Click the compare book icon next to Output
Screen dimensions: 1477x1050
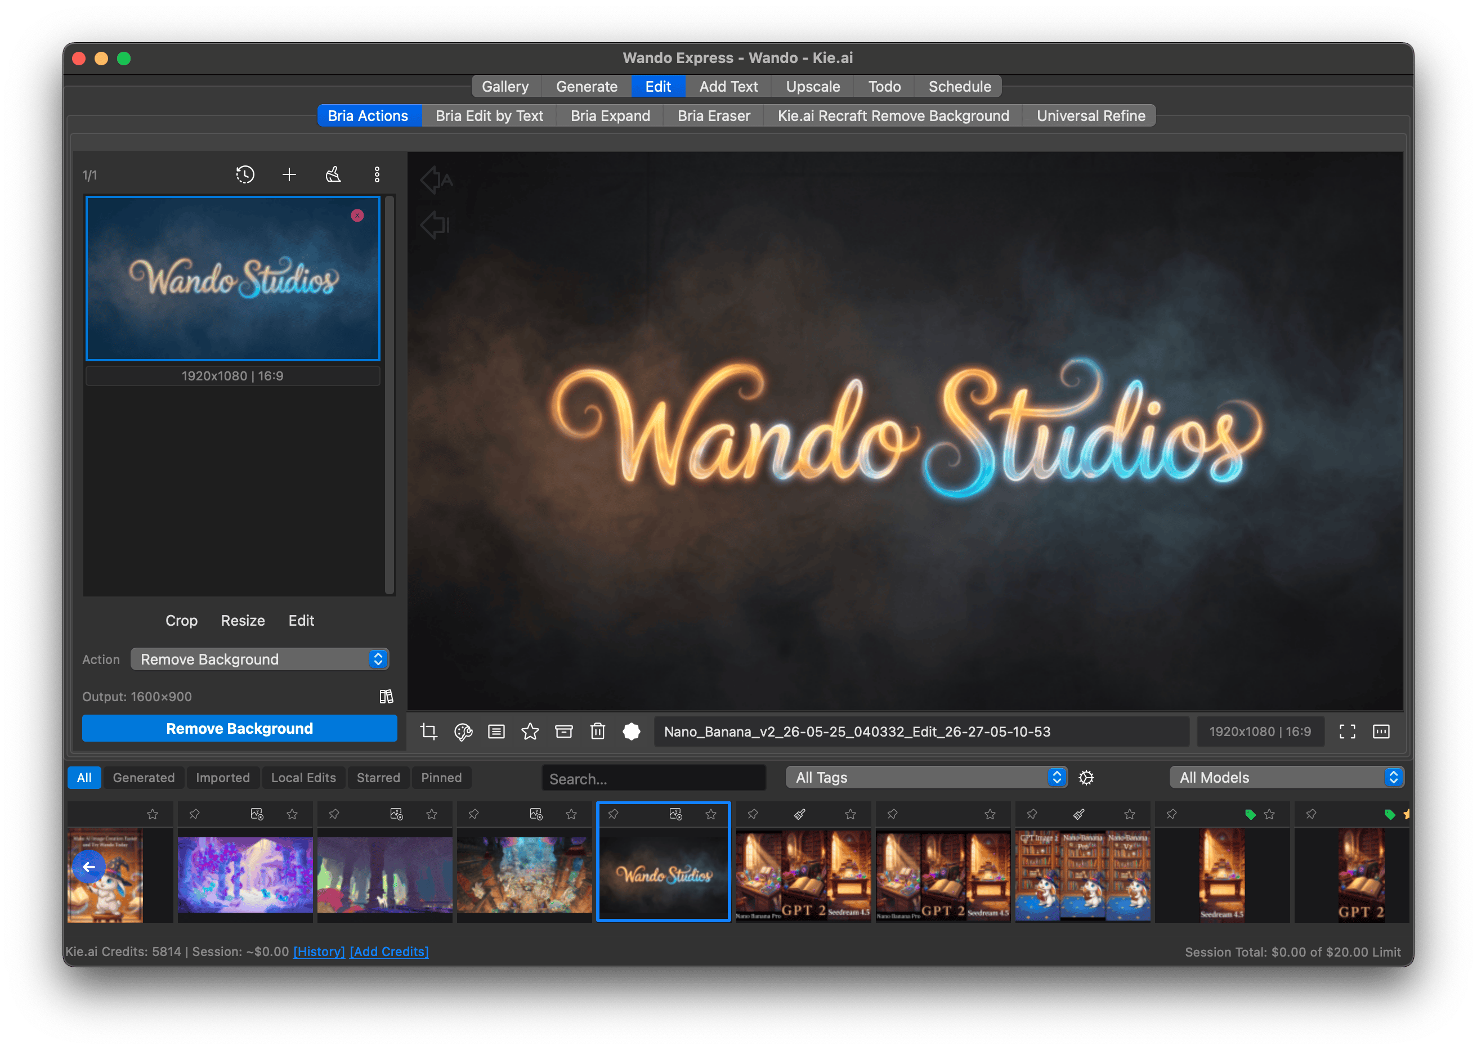tap(386, 696)
